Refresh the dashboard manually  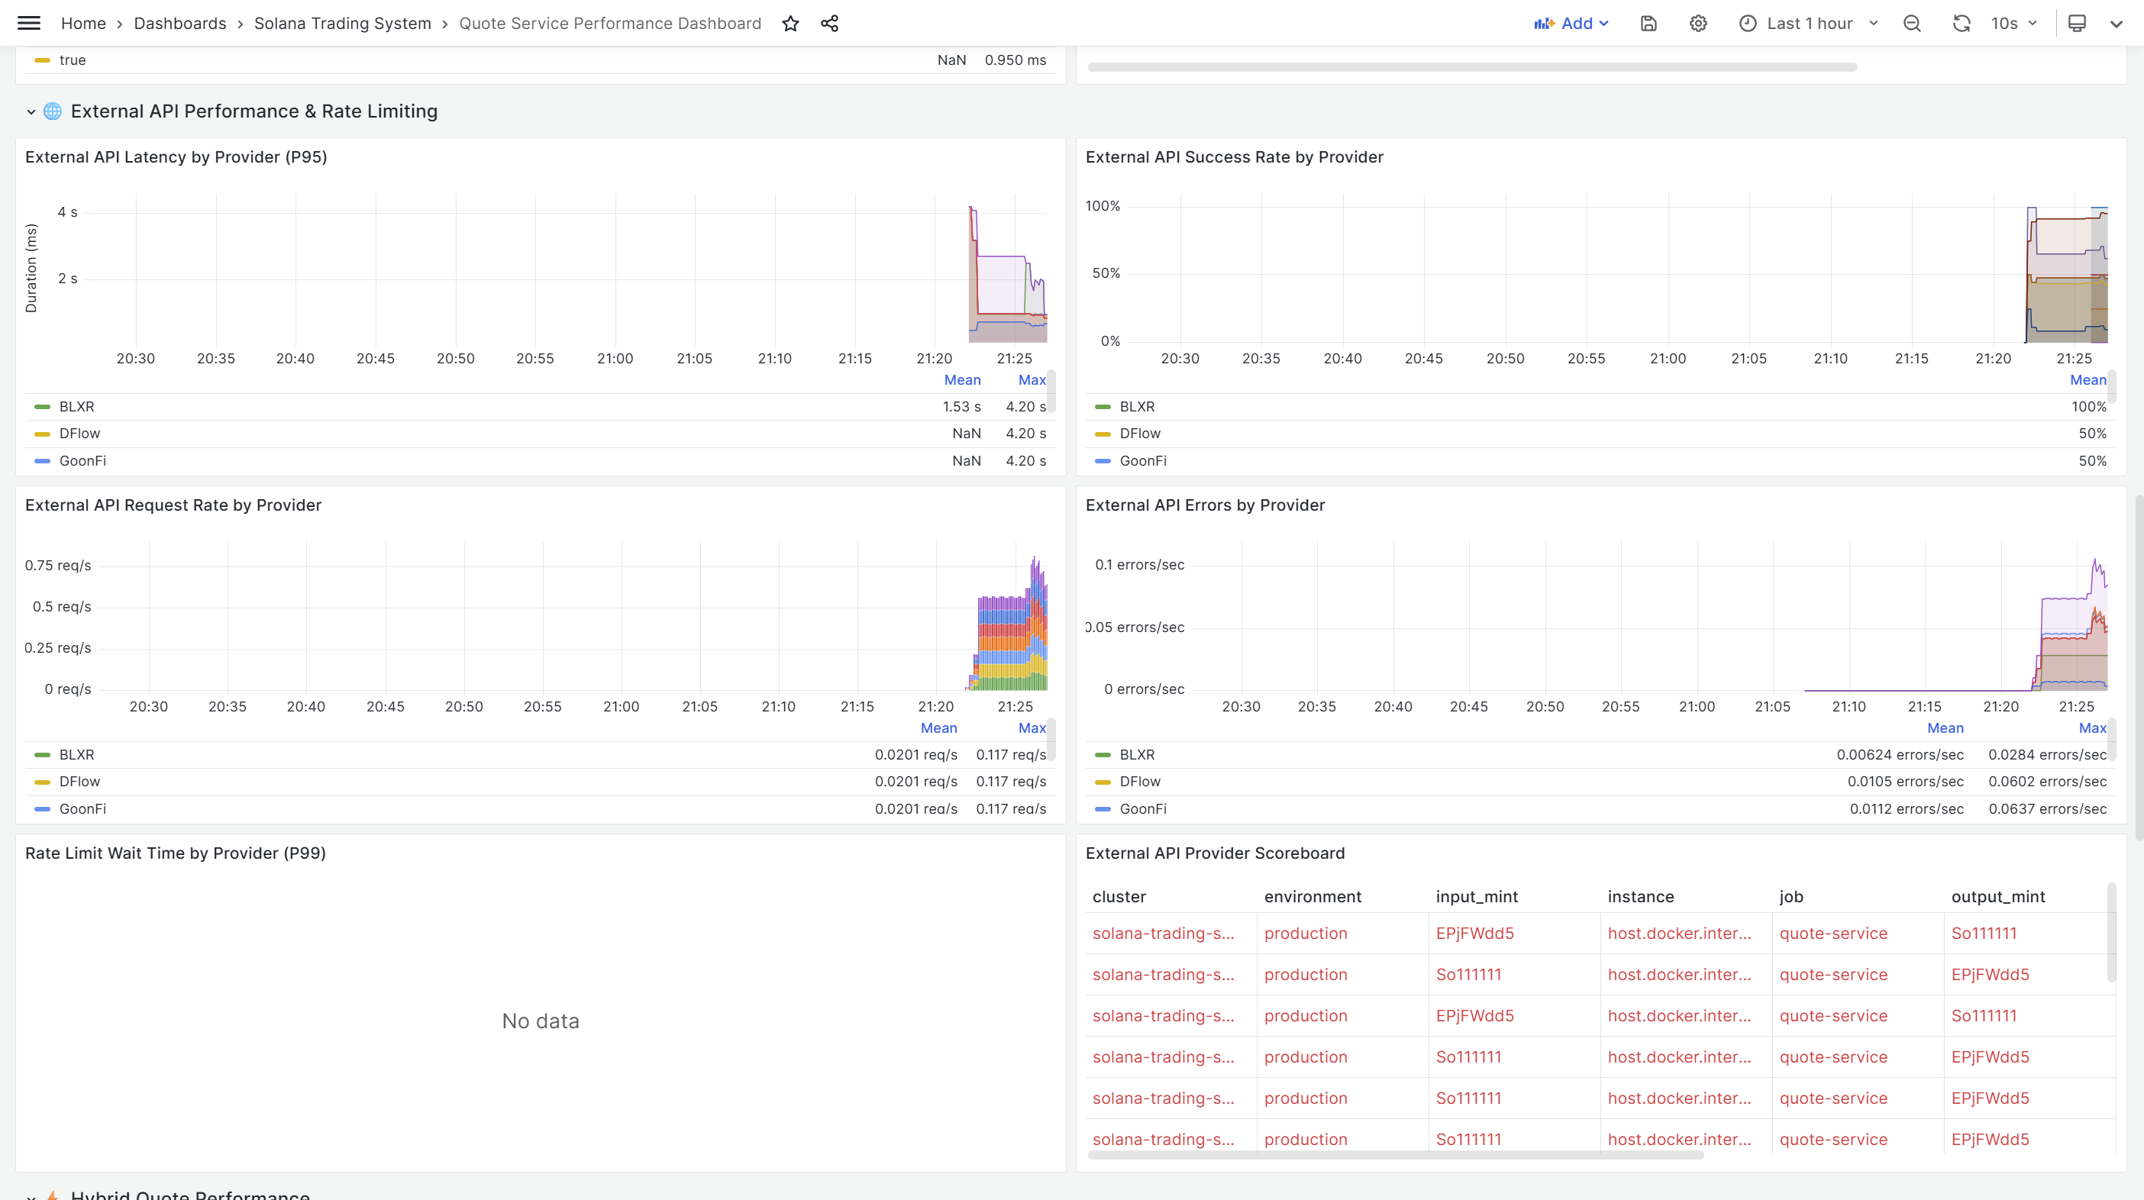tap(1962, 24)
